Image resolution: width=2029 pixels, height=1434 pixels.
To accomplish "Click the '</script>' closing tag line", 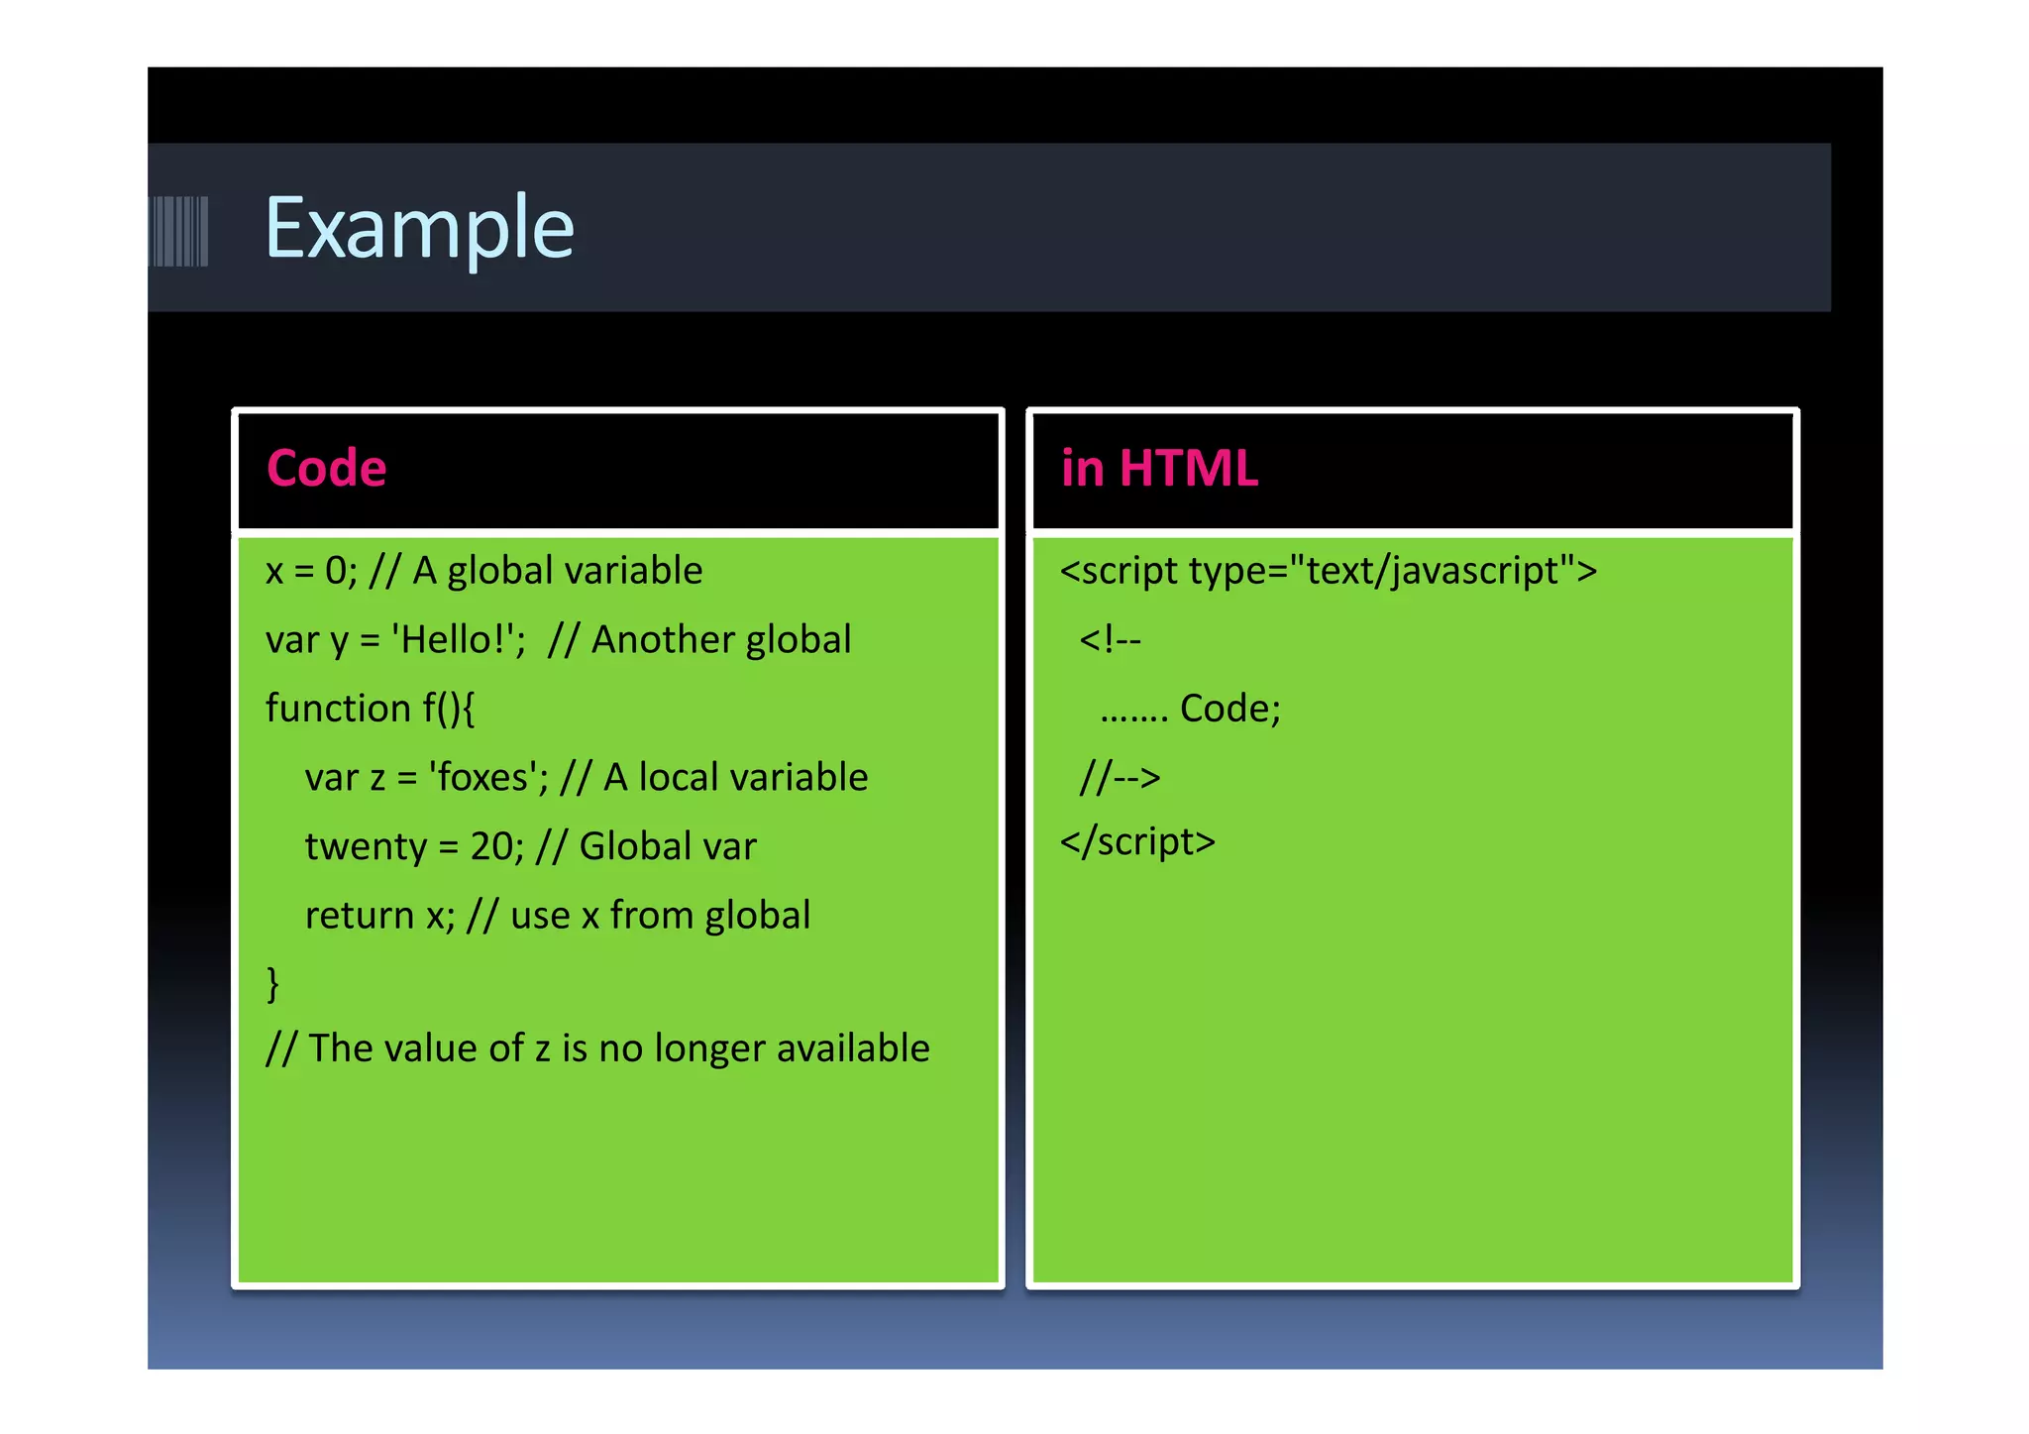I will pyautogui.click(x=1137, y=842).
